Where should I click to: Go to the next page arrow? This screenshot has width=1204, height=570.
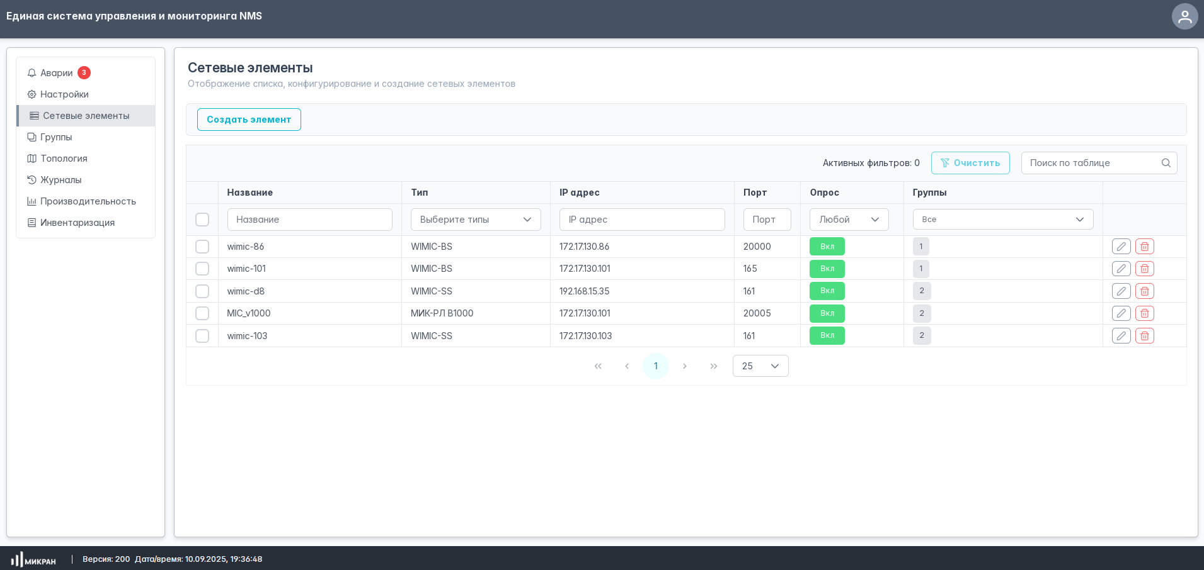click(684, 366)
